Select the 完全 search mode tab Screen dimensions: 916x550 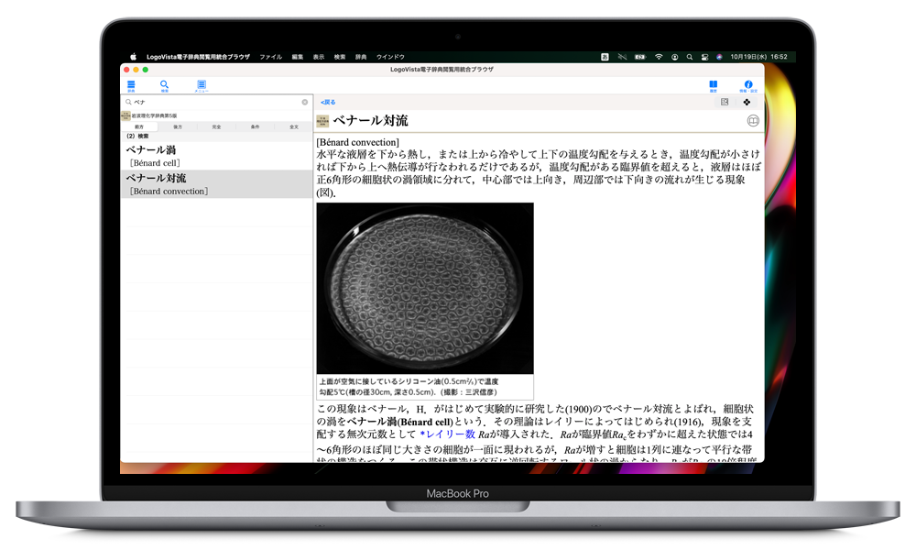tap(217, 126)
